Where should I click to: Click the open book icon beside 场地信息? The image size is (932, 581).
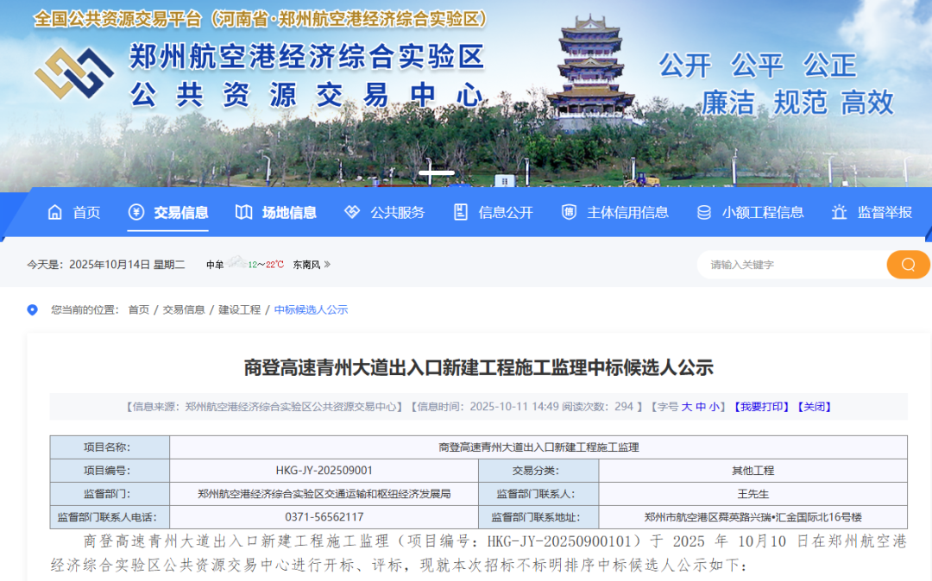[244, 212]
